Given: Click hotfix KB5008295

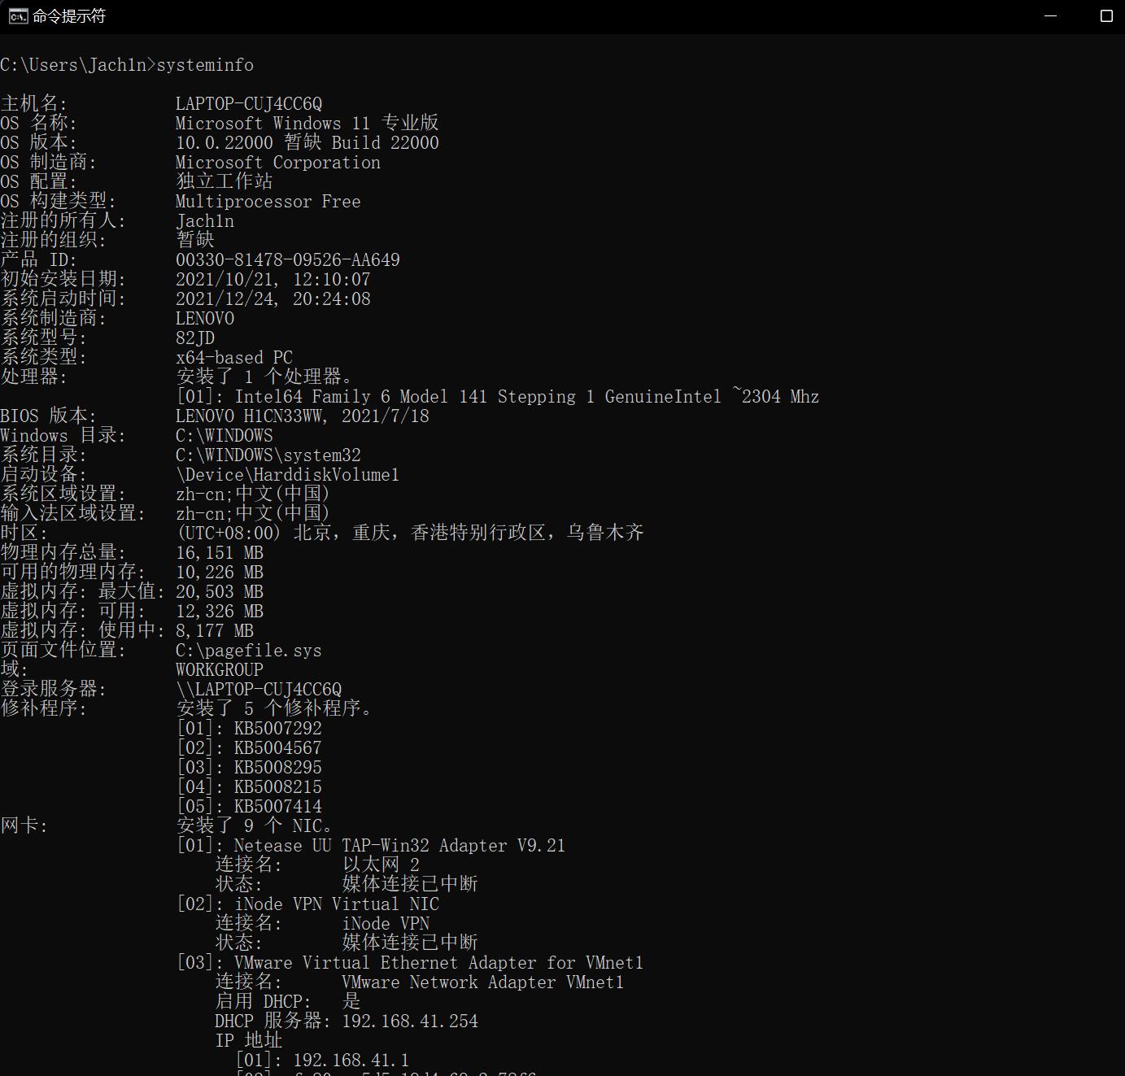Looking at the screenshot, I should [x=278, y=768].
